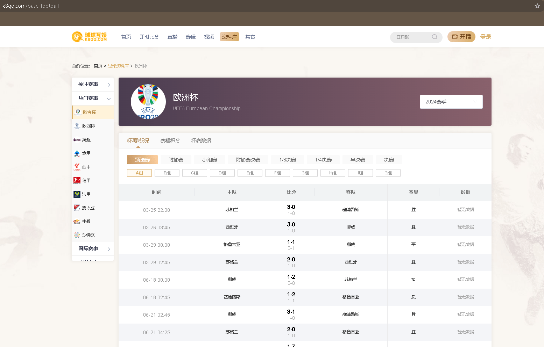This screenshot has height=347, width=544.
Task: Switch to the D组 group filter
Action: click(222, 173)
